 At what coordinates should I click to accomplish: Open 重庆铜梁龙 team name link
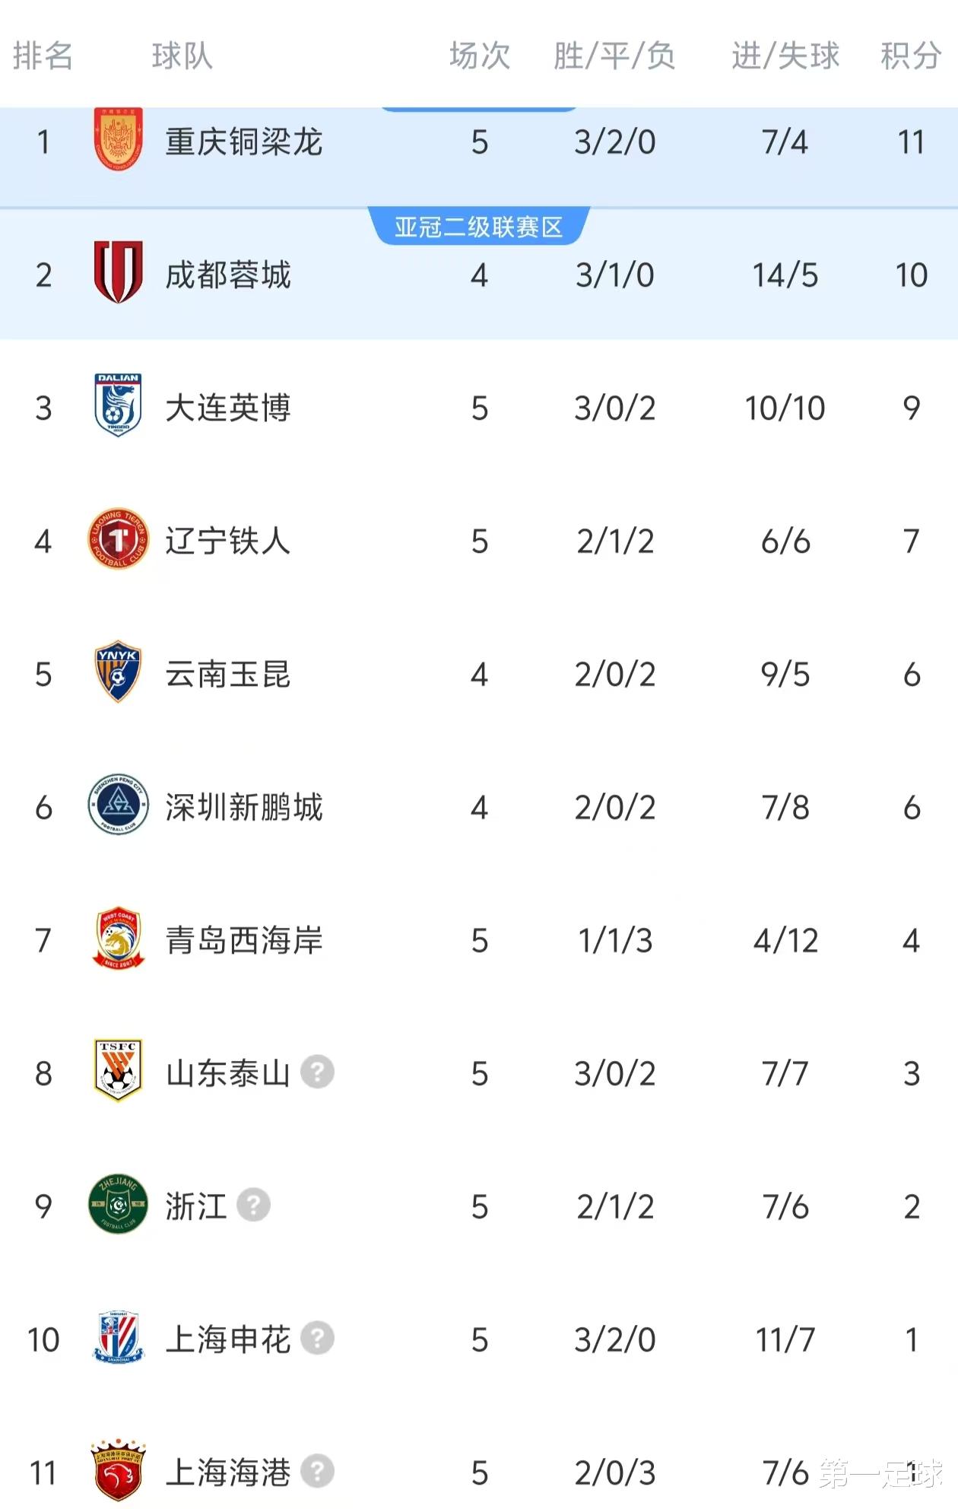244,142
